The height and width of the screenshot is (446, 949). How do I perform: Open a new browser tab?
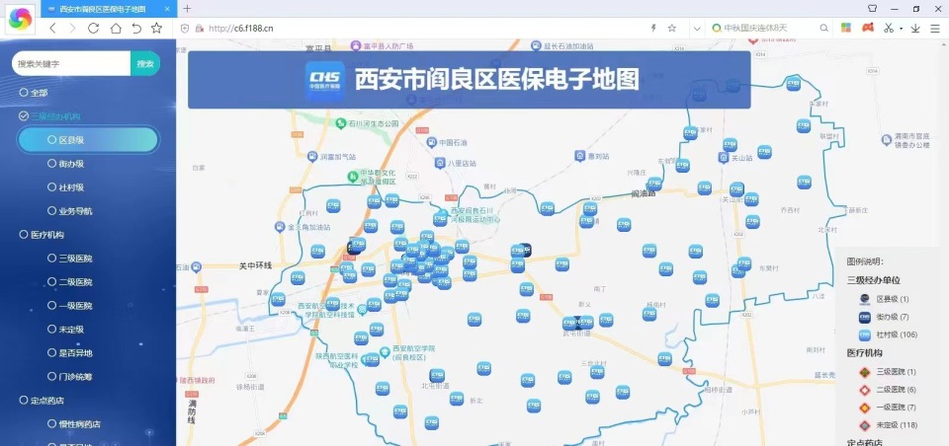(187, 9)
